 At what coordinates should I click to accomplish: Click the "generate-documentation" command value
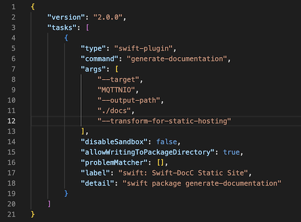(x=177, y=59)
